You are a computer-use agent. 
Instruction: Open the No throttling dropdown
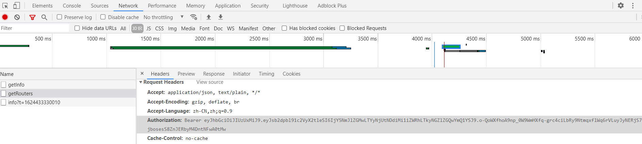coord(163,17)
